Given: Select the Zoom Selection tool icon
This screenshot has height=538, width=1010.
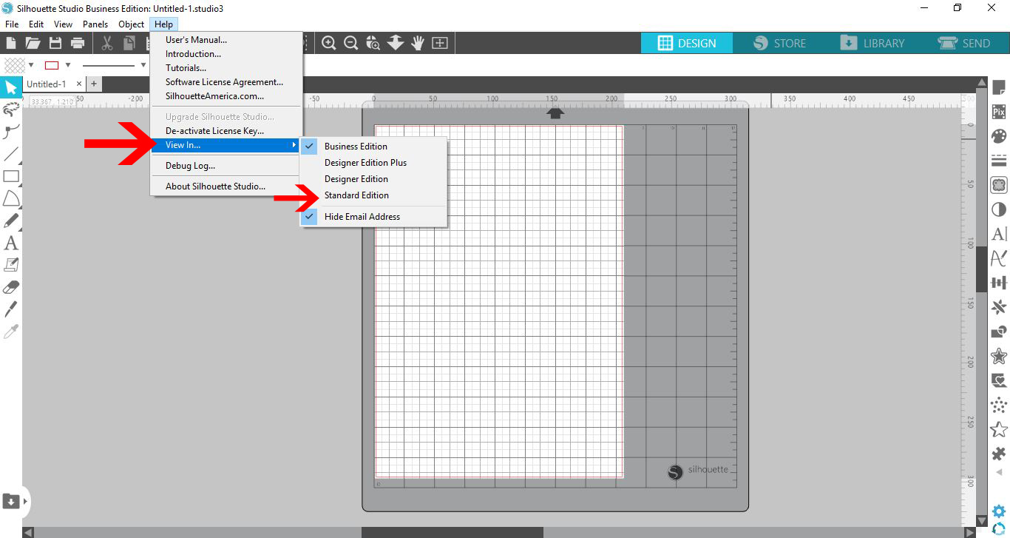Looking at the screenshot, I should coord(373,43).
